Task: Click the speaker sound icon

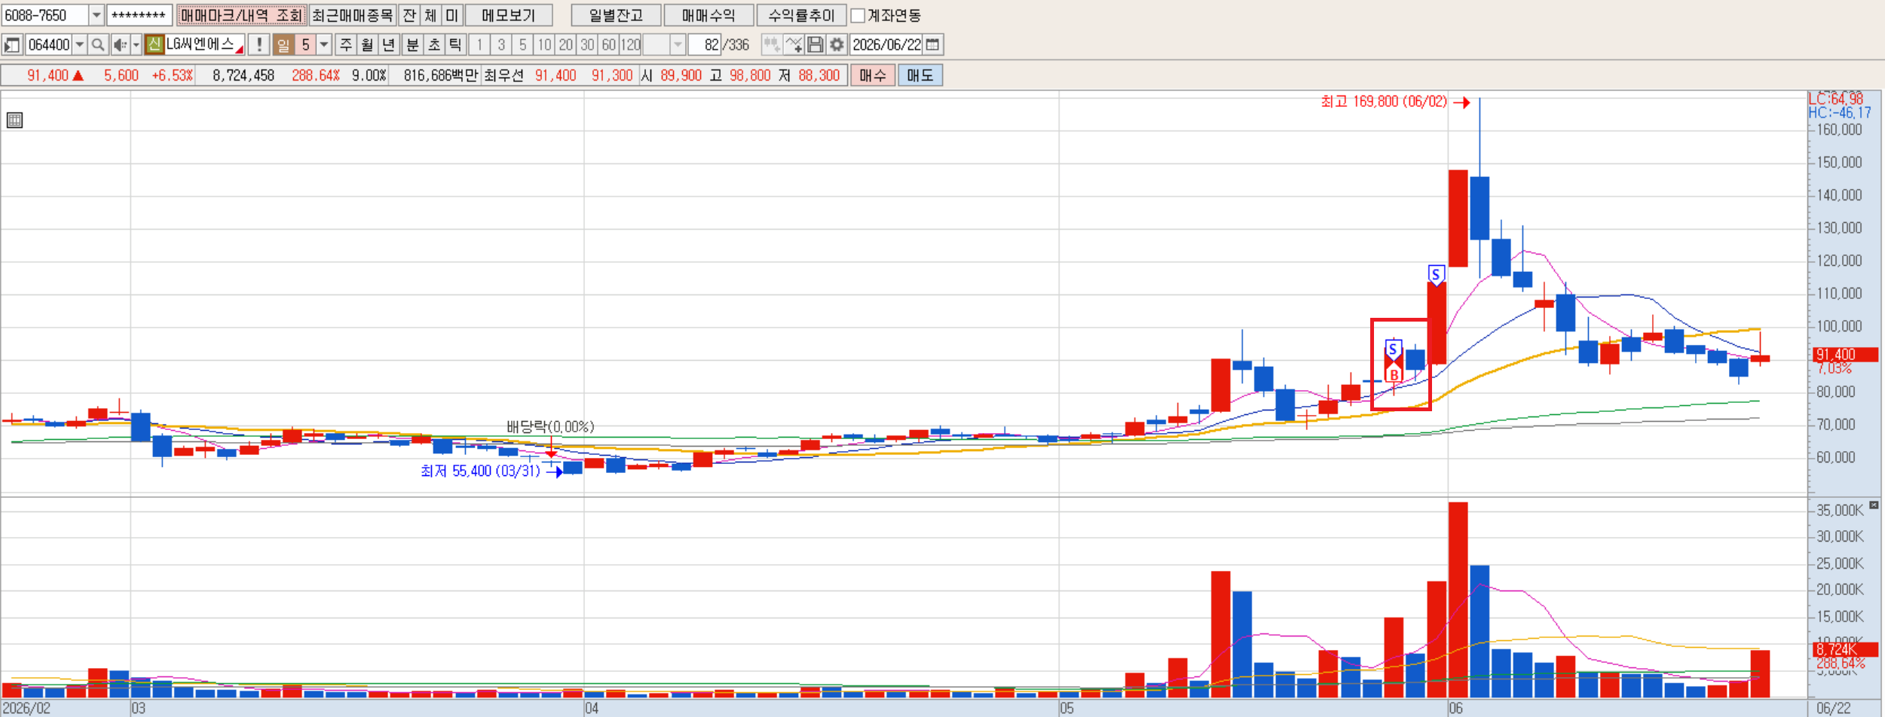Action: 120,45
